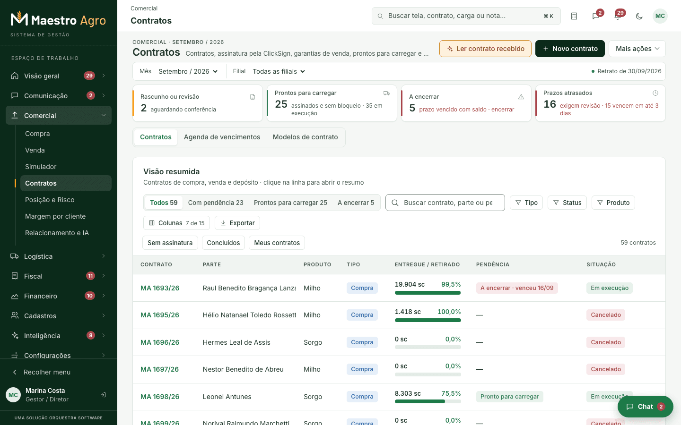The height and width of the screenshot is (425, 681).
Task: Click progress bar of MA 1698/26
Action: point(428,402)
